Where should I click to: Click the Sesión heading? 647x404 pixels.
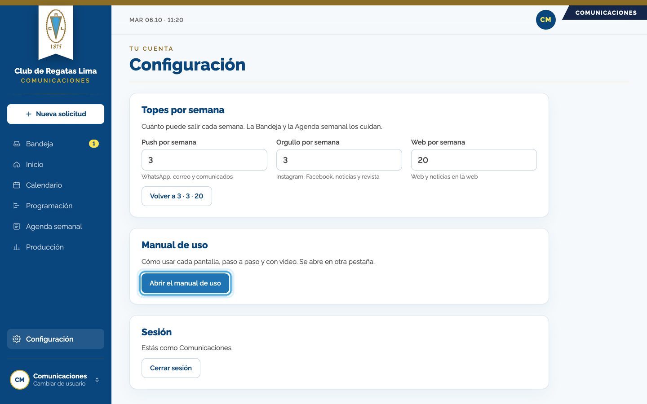[x=156, y=332]
